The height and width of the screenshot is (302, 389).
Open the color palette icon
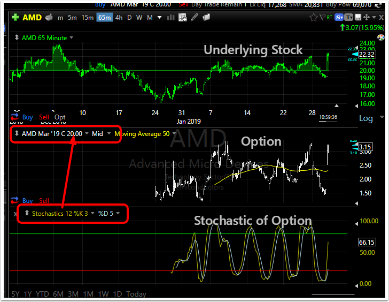380,37
